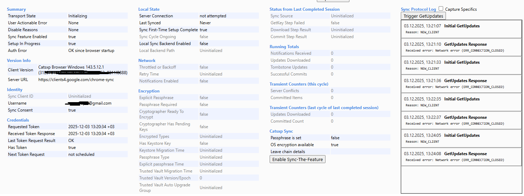Click the Credentials section heading

(x=18, y=120)
